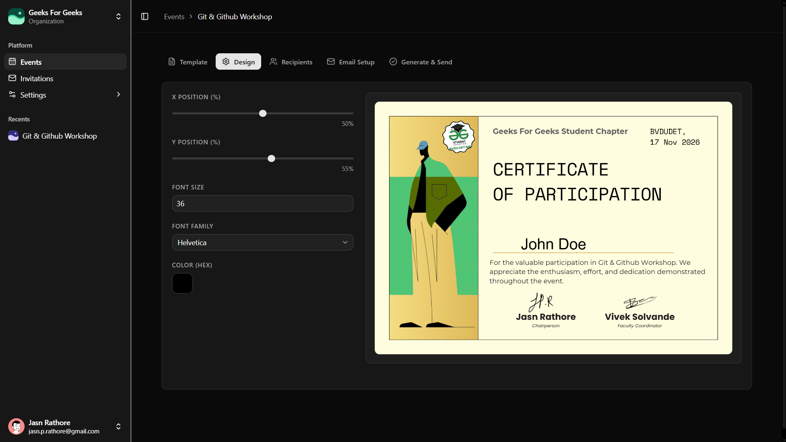Click the Generate & Send checkmark icon
Viewport: 786px width, 442px height.
pyautogui.click(x=393, y=62)
